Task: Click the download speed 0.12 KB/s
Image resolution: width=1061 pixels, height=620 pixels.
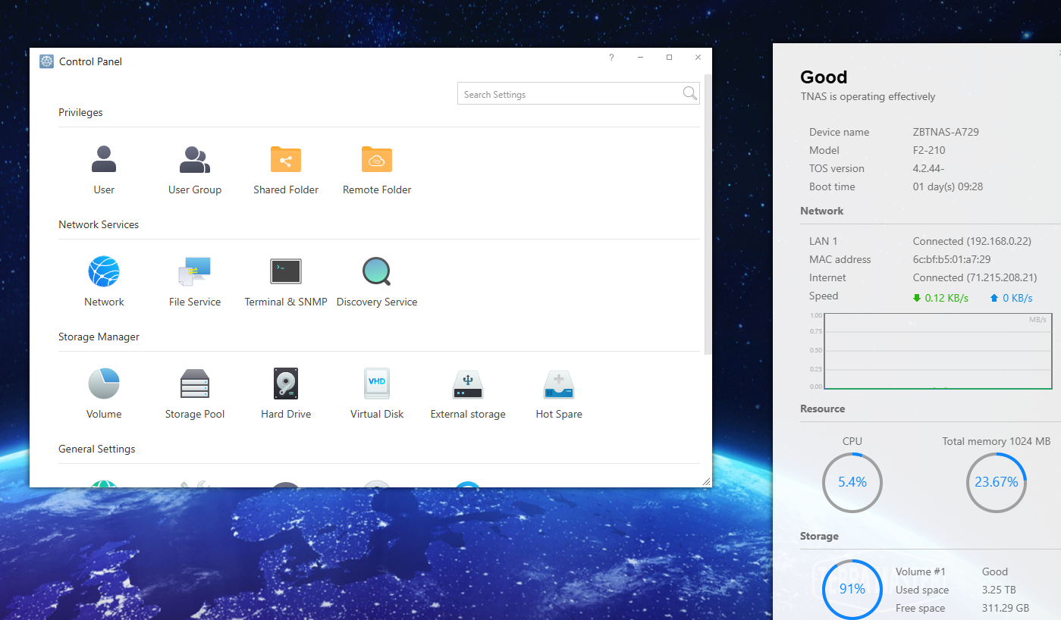Action: click(941, 298)
